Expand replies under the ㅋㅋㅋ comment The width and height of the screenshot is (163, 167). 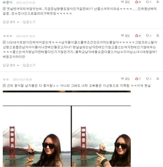(x=11, y=65)
